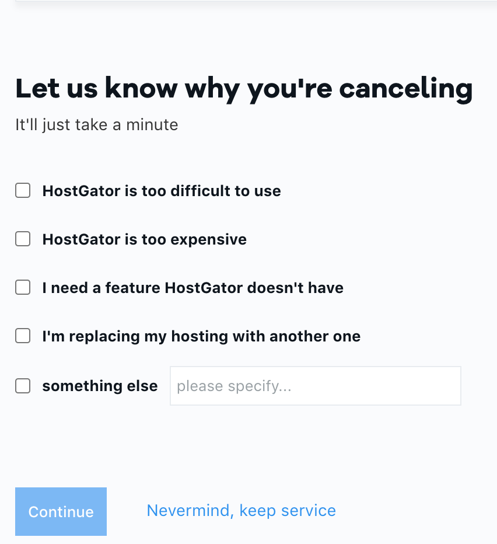Follow the "Nevermind, keep service" link

coord(241,511)
